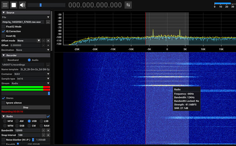Open the hamburger menu
This screenshot has width=236, height=146.
[5, 5]
